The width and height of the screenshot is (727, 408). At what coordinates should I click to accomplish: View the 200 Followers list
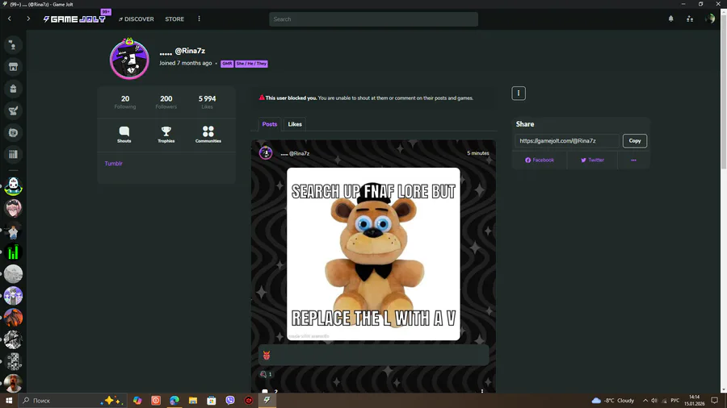point(166,102)
